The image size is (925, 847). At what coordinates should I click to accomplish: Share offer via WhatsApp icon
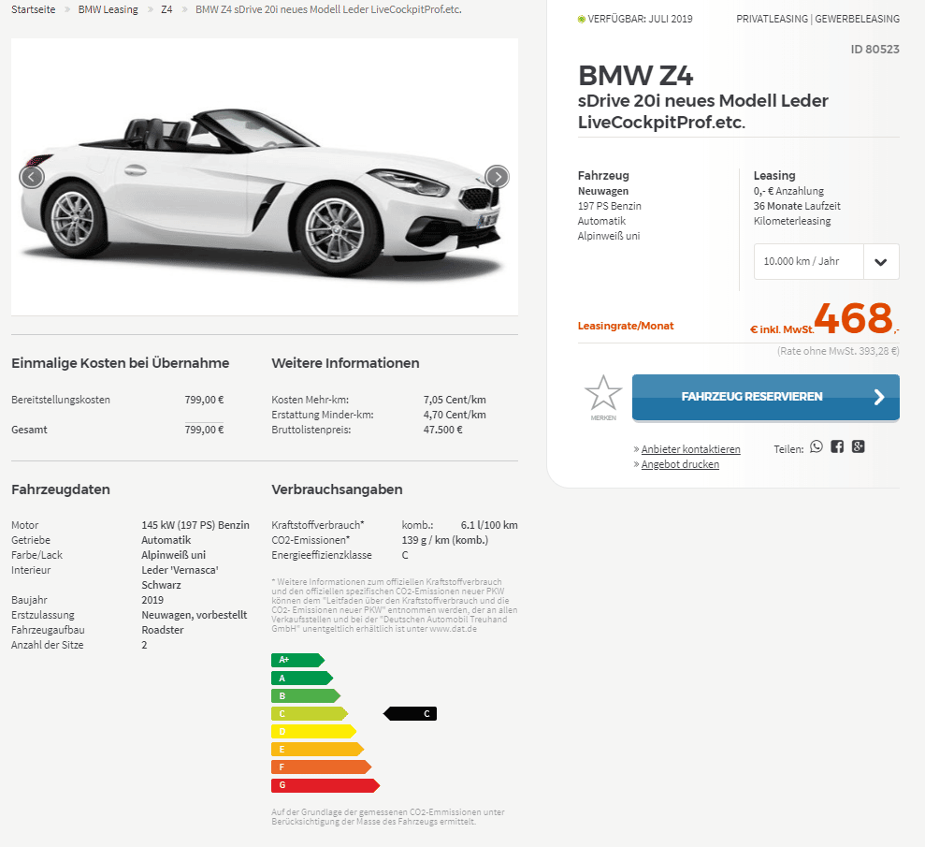pyautogui.click(x=816, y=446)
